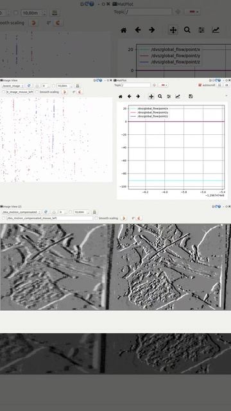231x411 pixels.
Task: Enable mouse topic checkbox in Image View
Action: point(3,92)
